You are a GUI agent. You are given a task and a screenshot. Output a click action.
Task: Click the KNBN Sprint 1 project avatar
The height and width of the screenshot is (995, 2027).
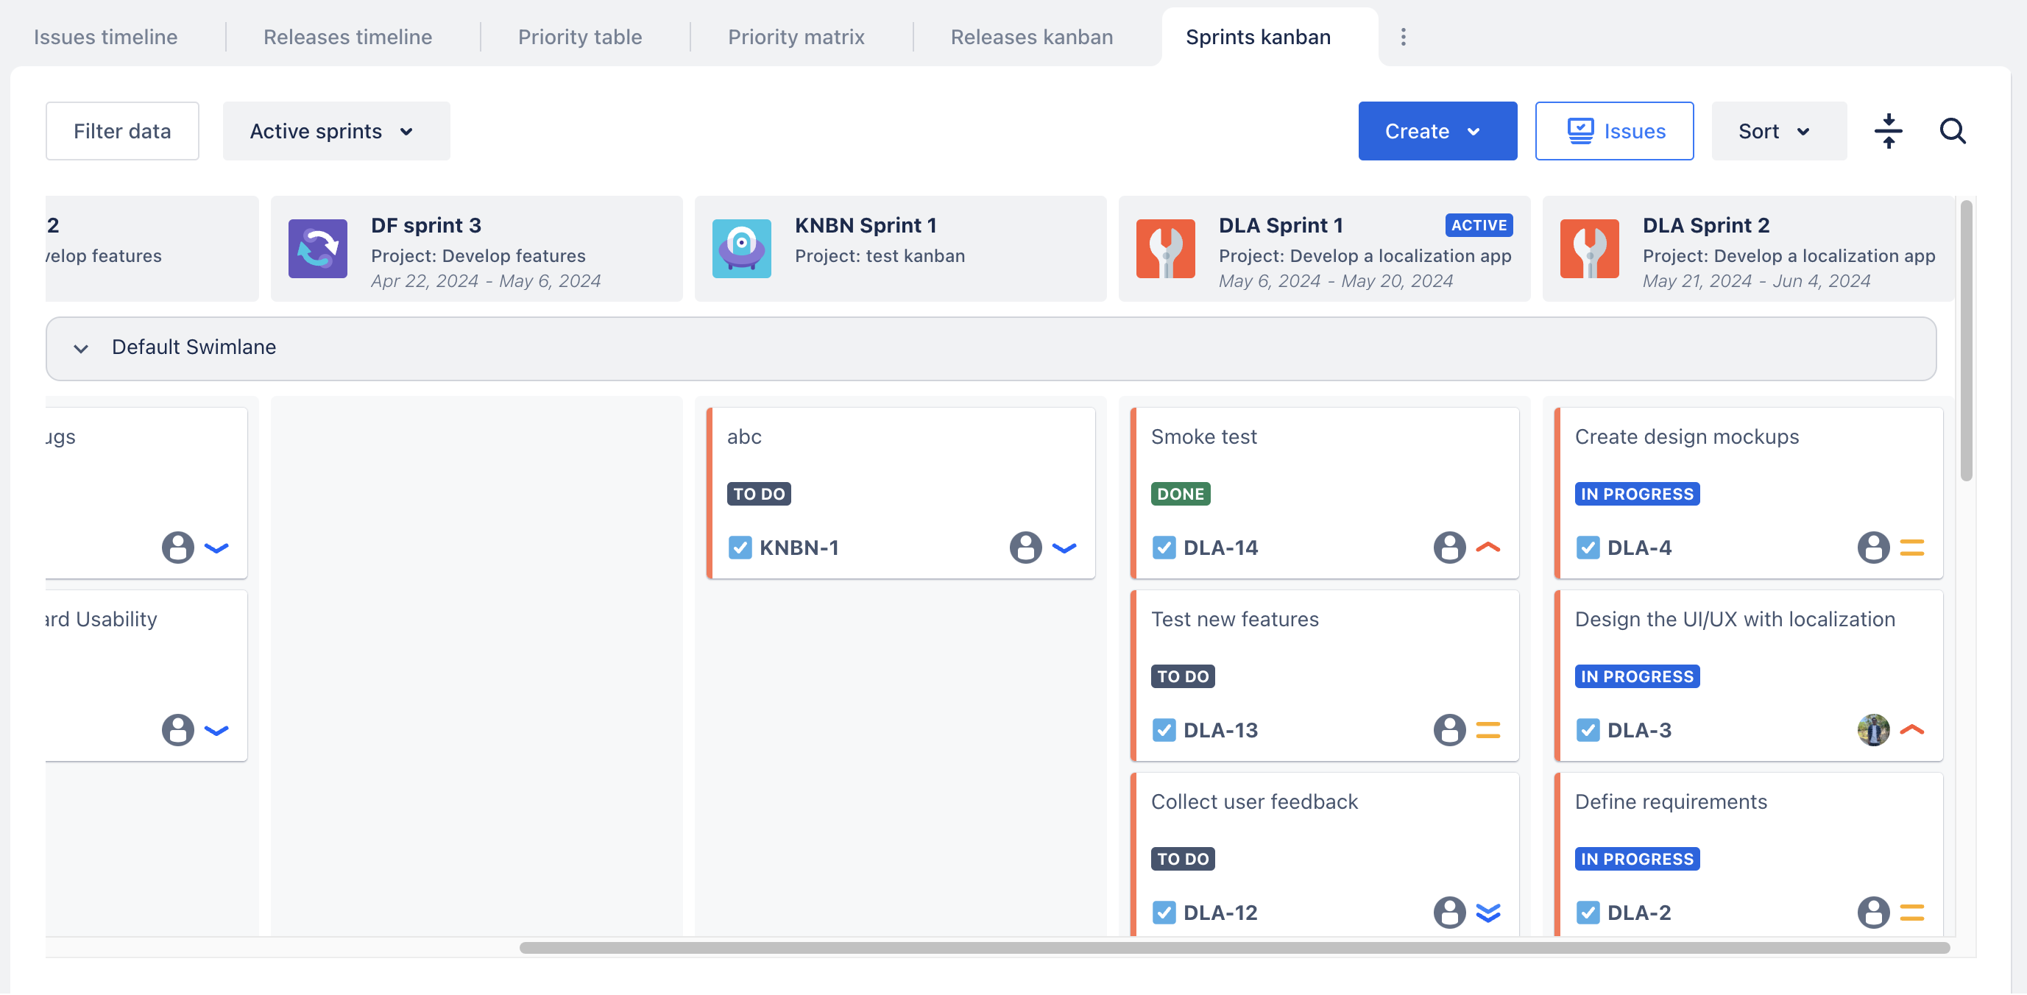[x=741, y=249]
